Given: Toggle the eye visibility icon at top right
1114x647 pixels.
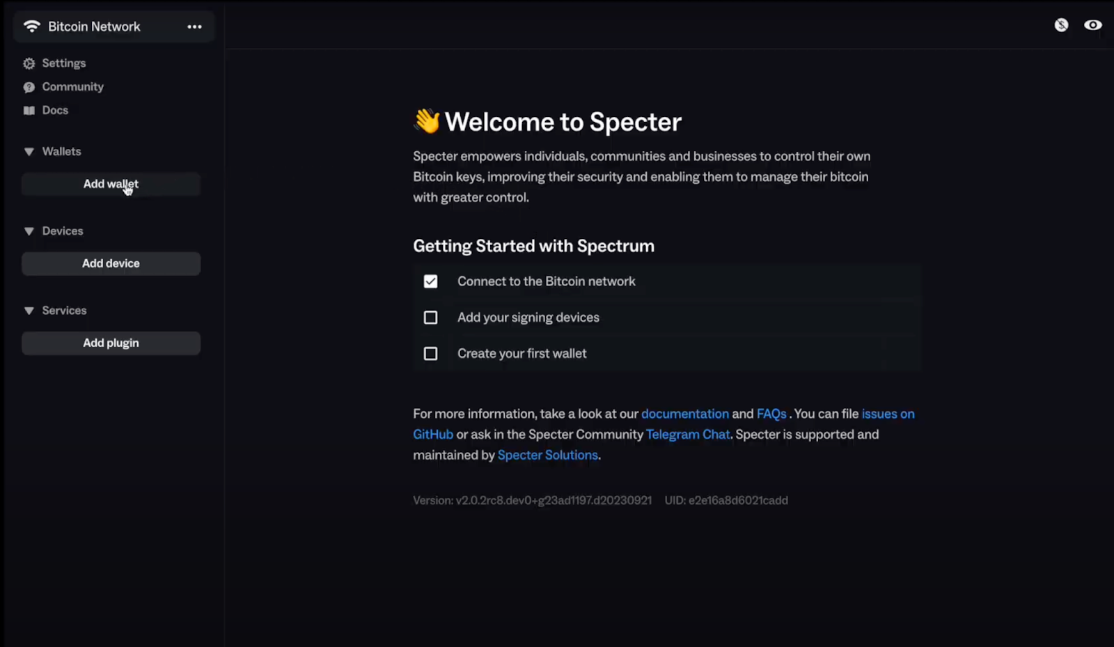Looking at the screenshot, I should (x=1093, y=25).
